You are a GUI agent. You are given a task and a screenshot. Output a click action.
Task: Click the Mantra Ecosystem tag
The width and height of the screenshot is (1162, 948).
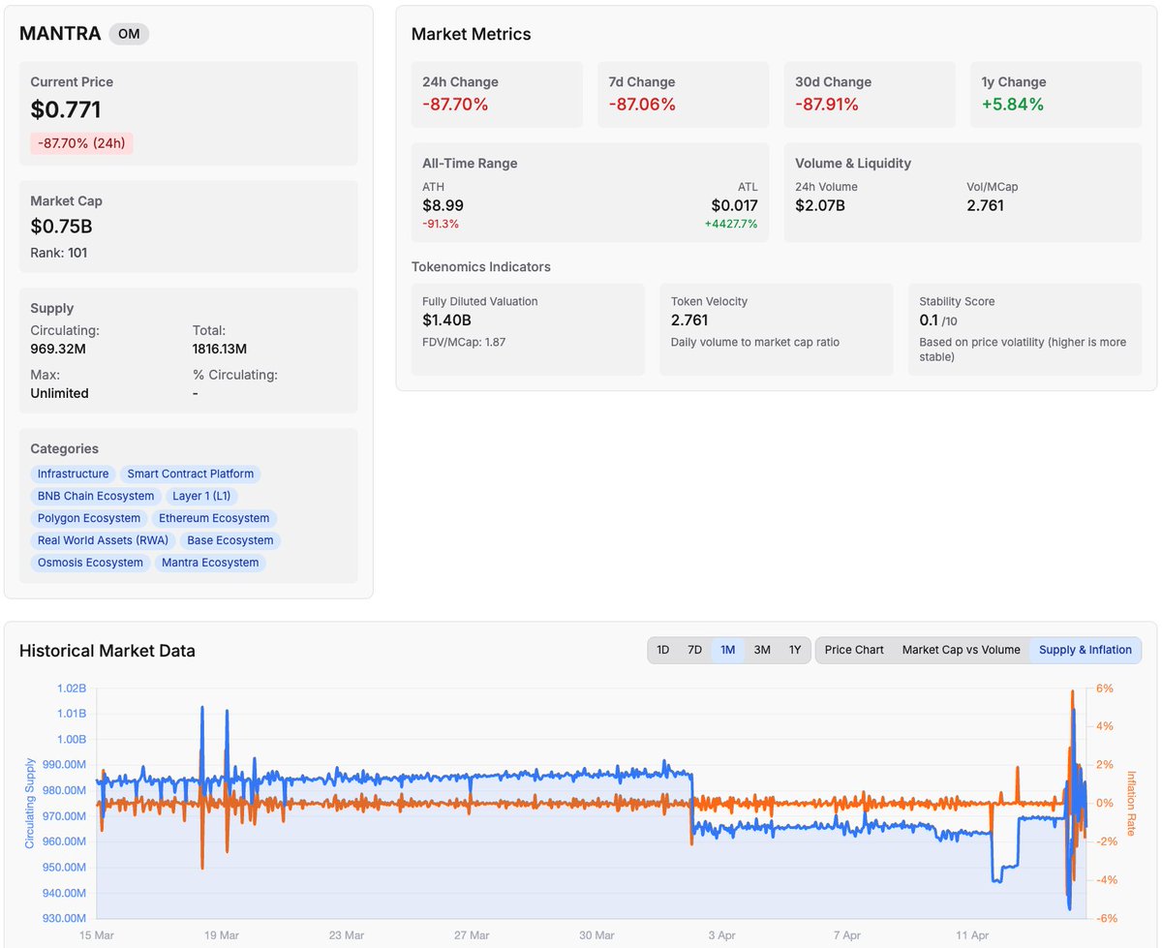(210, 563)
